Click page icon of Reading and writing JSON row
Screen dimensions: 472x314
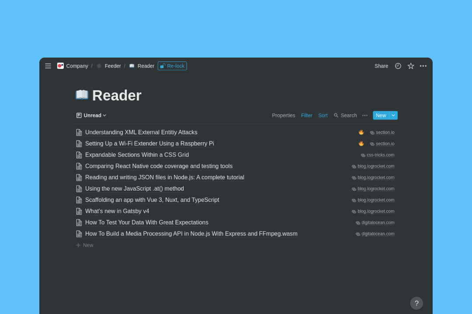[79, 177]
